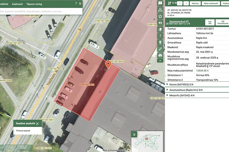Expand search panel with double chevron
The width and height of the screenshot is (229, 152).
point(80,3)
